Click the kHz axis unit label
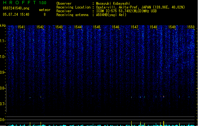 [x=3, y=26]
